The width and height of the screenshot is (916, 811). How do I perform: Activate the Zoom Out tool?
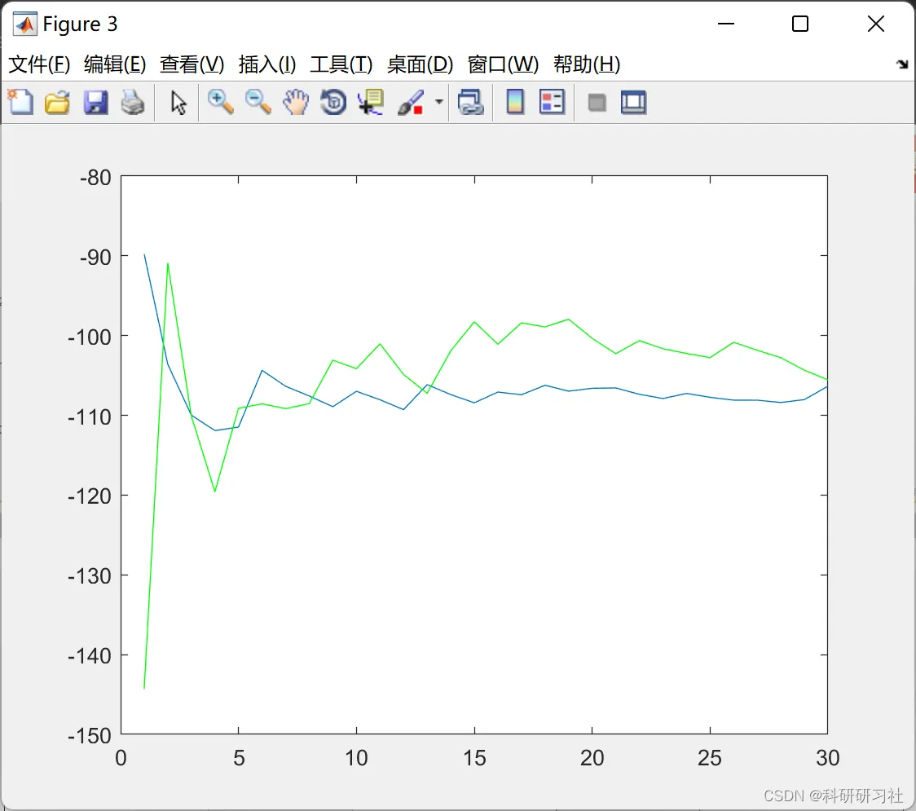[258, 102]
